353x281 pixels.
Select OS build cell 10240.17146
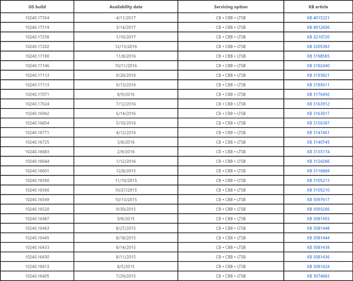click(37, 66)
